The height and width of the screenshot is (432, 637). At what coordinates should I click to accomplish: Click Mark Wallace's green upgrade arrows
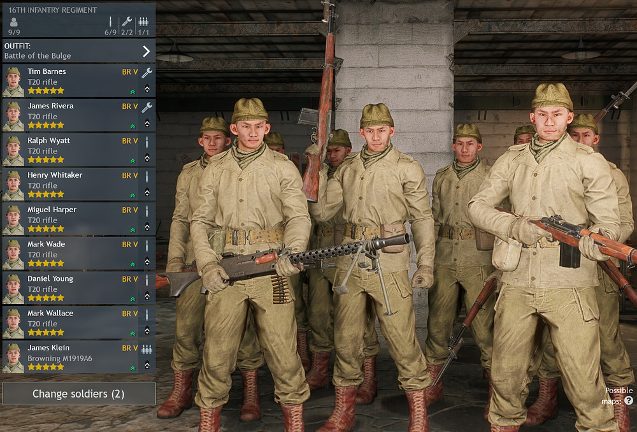133,334
